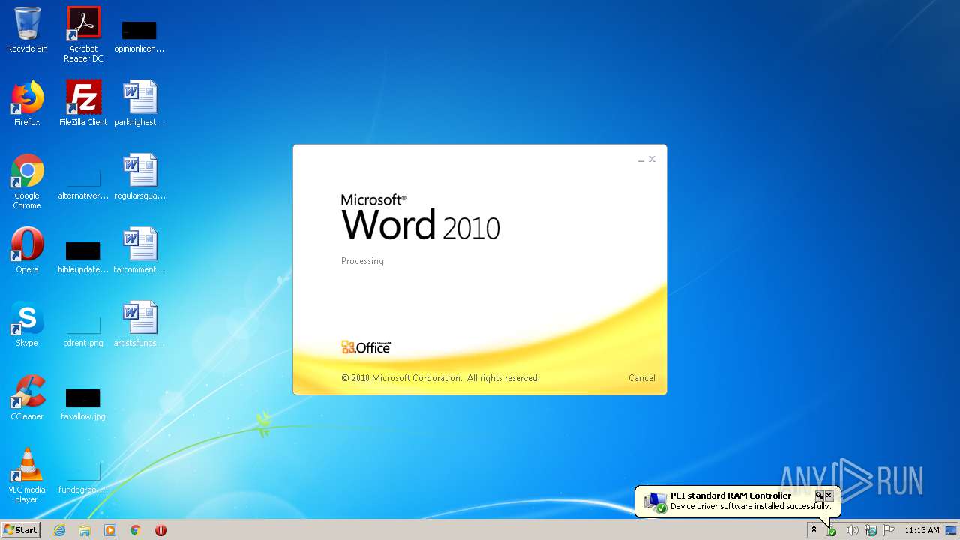Select the parkhighest... Word document

(139, 103)
